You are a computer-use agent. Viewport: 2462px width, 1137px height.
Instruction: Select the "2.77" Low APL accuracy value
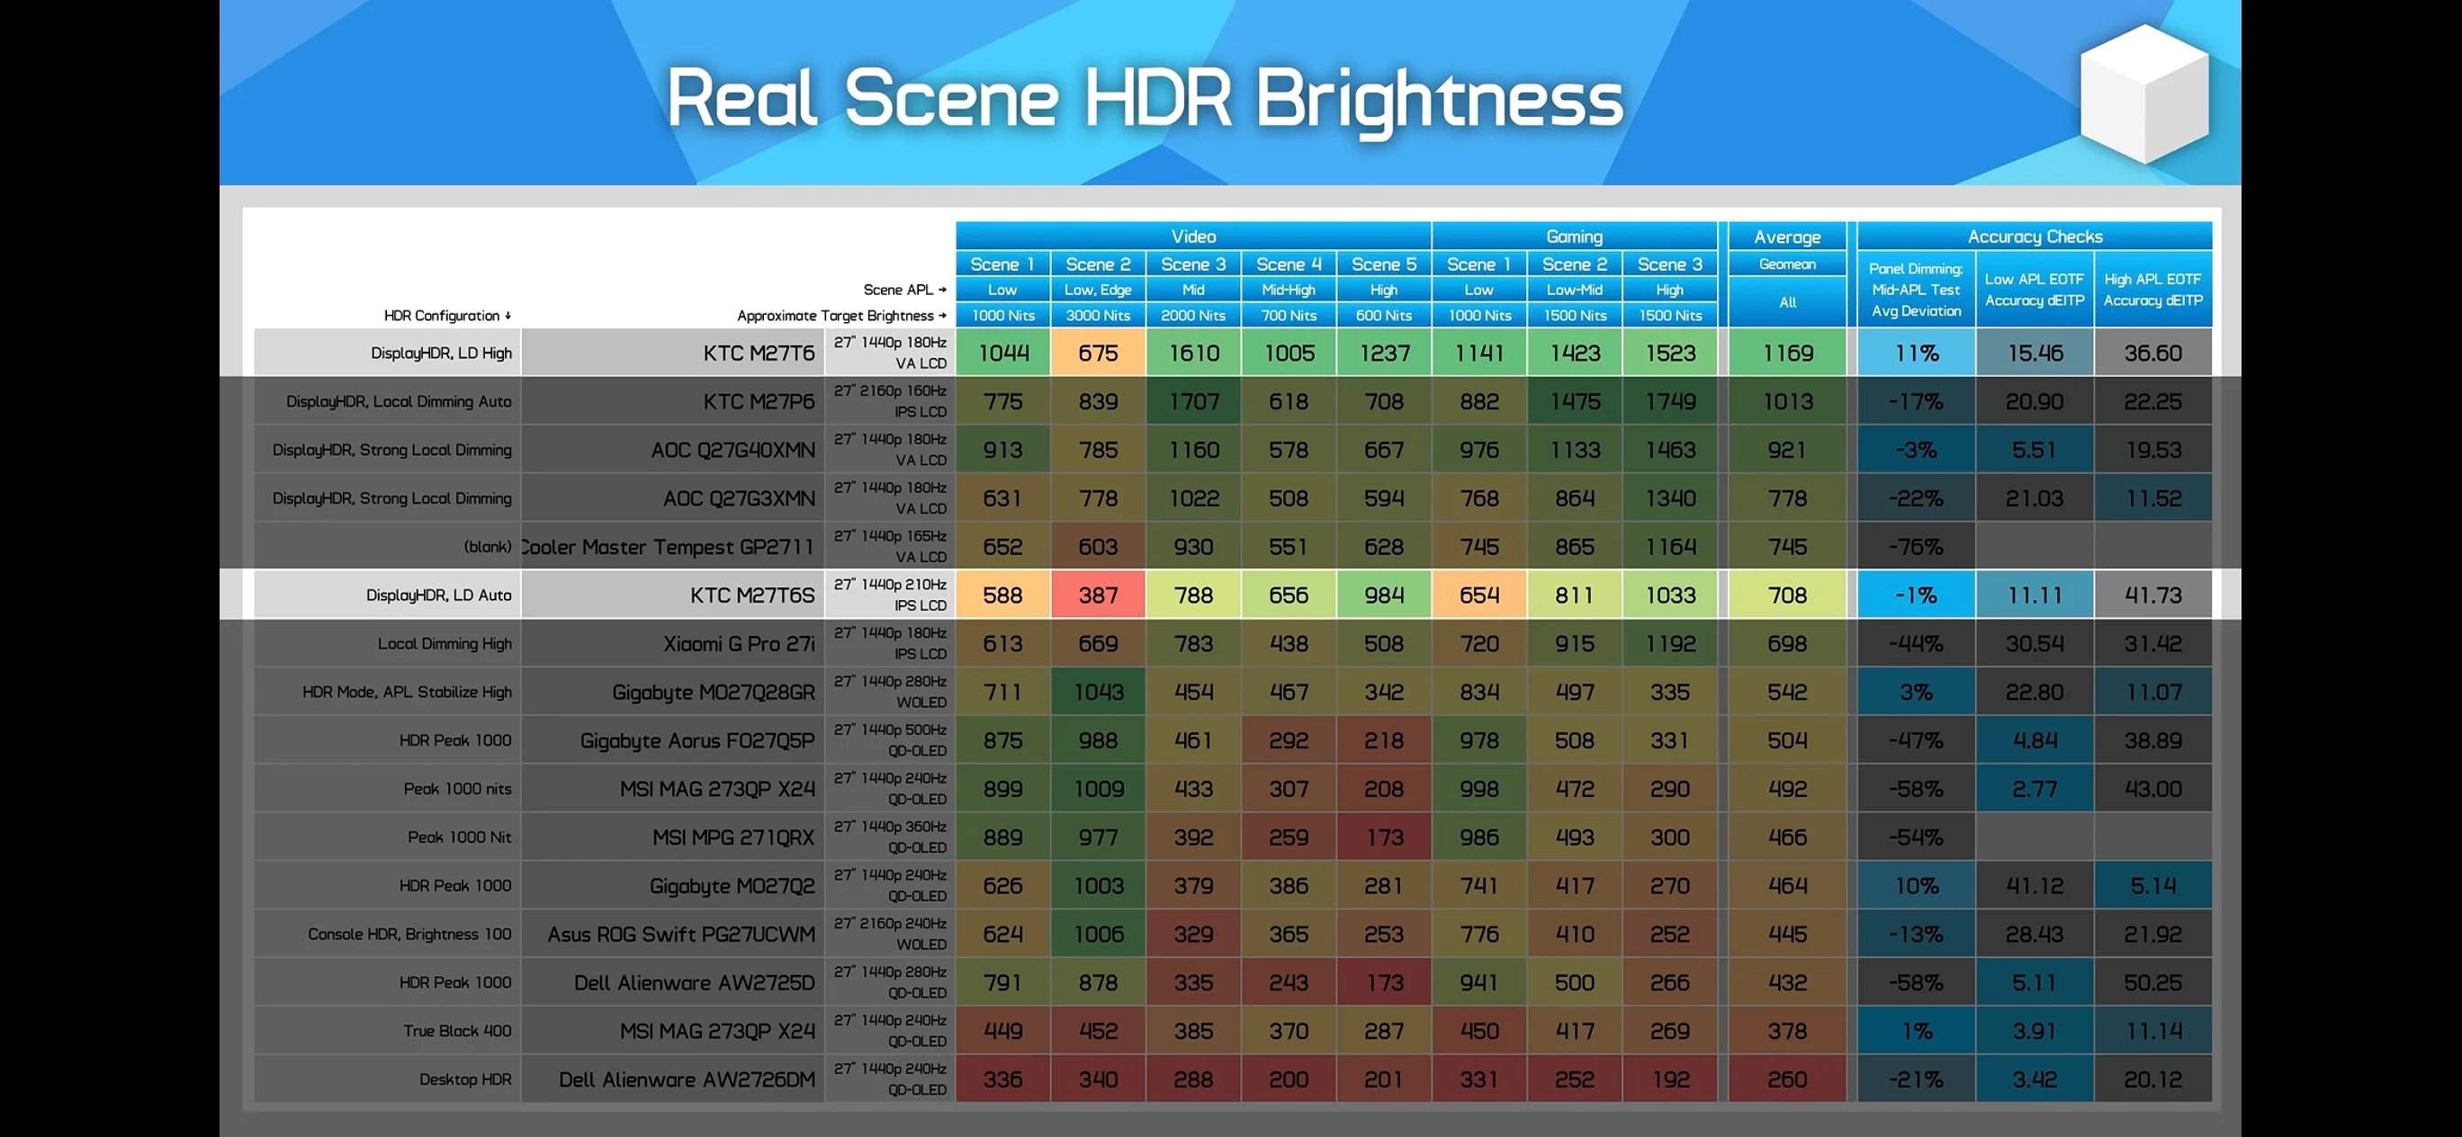(x=2034, y=789)
